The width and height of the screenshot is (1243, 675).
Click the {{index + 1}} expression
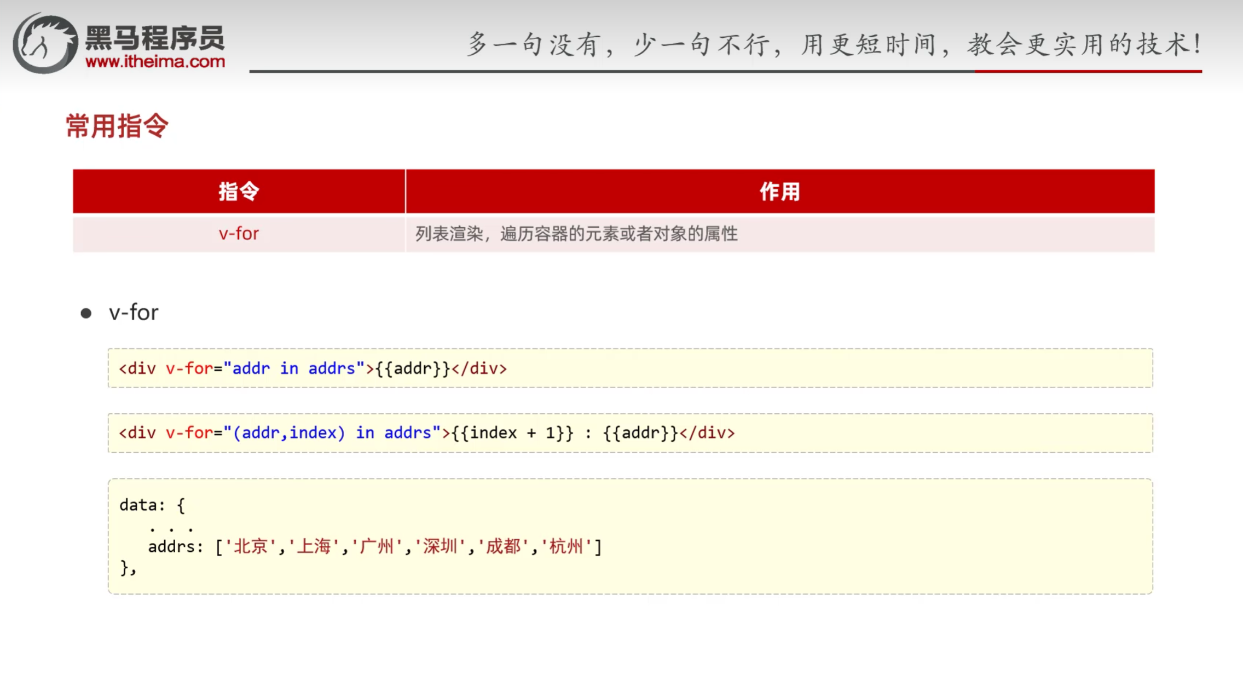pos(512,433)
